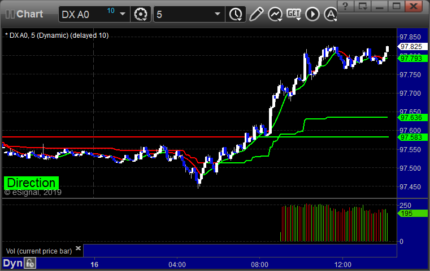The image size is (430, 271).
Task: Select the Vol (current price bar) tab
Action: pos(38,250)
